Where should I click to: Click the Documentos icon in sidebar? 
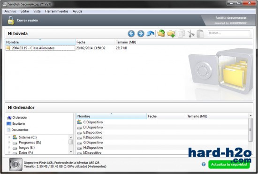point(9,130)
